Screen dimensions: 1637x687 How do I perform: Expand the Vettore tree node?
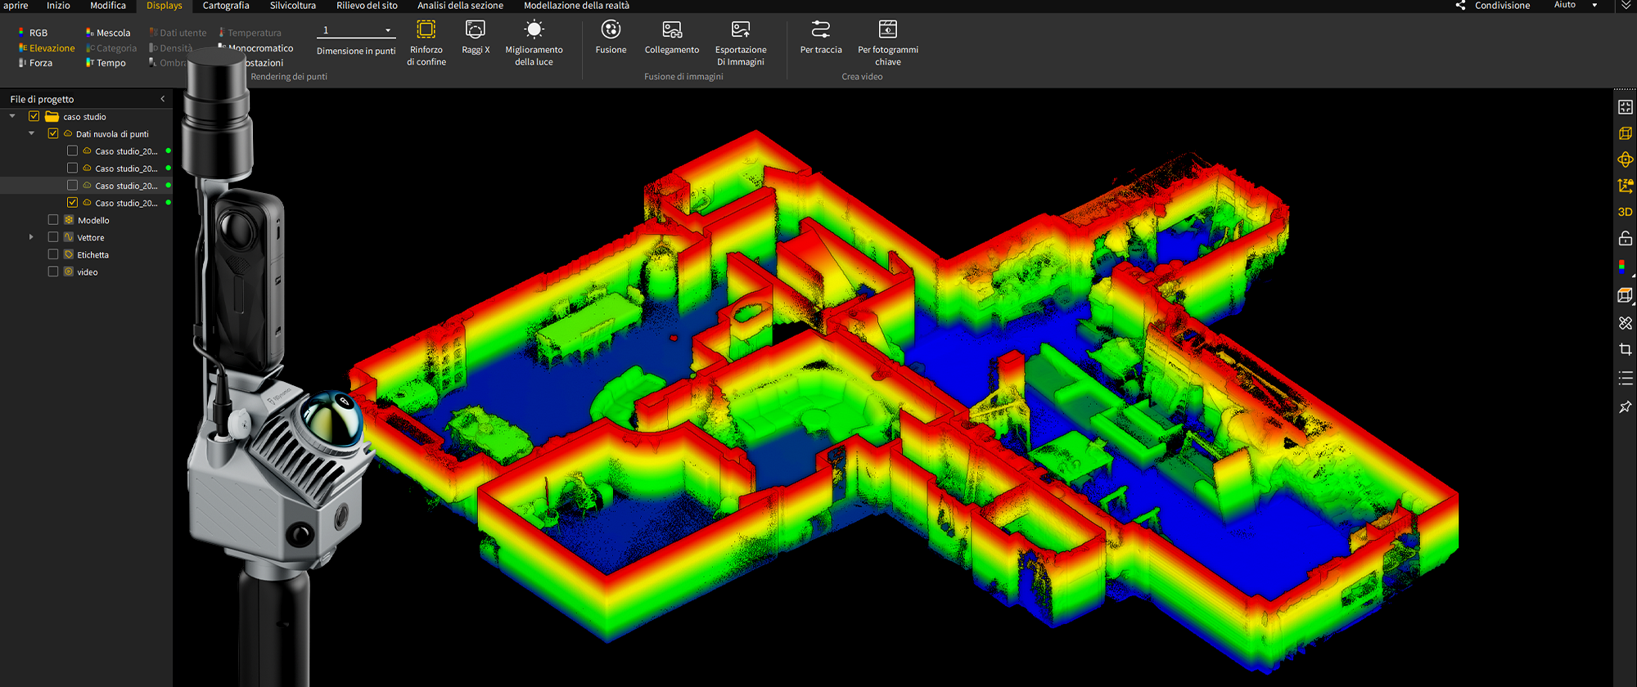pos(31,237)
